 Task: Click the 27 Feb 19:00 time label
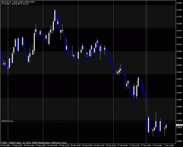(x=146, y=146)
